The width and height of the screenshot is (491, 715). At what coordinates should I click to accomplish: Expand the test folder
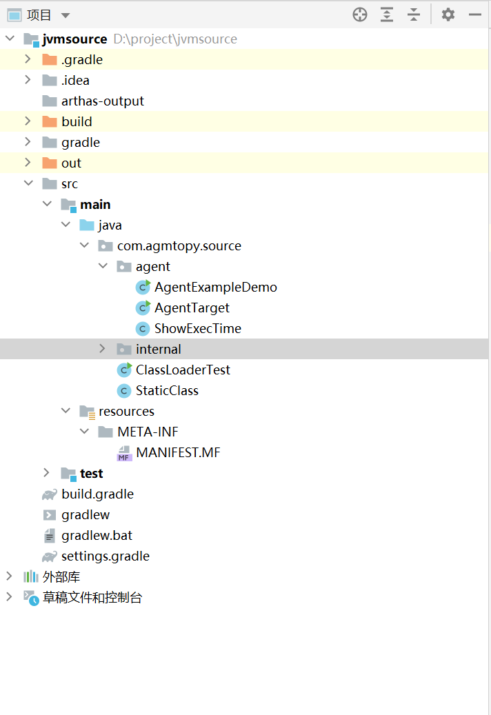coord(47,473)
